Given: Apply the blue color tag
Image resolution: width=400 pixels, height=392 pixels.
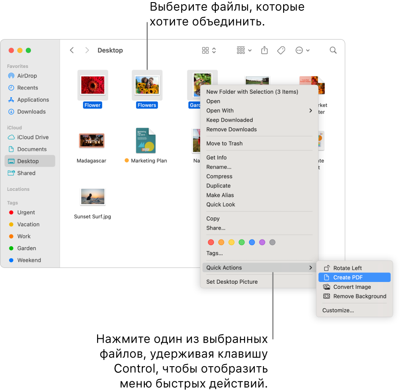Looking at the screenshot, I should pyautogui.click(x=252, y=242).
